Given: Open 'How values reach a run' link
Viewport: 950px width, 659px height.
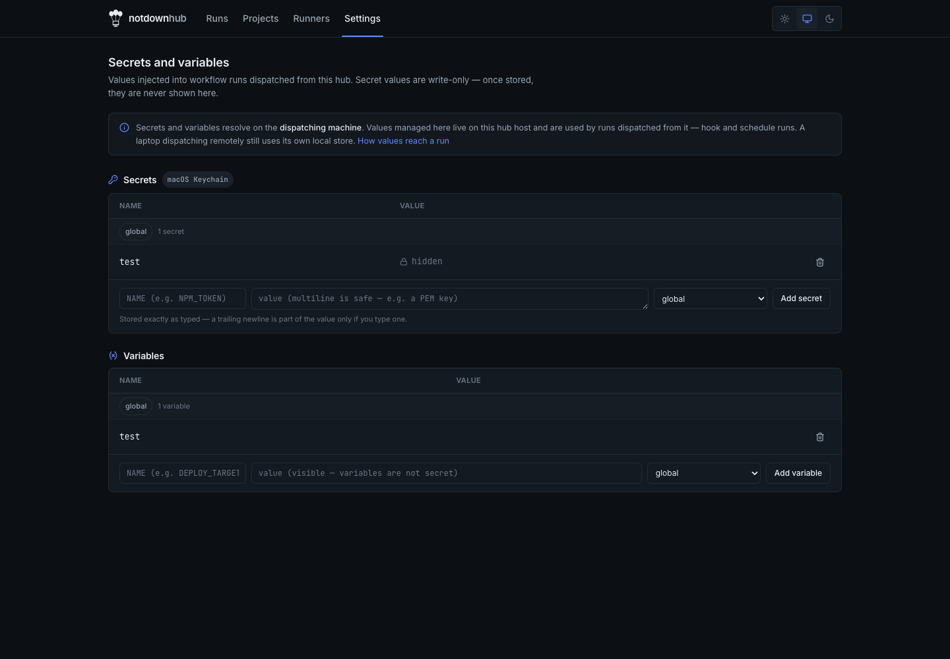Looking at the screenshot, I should (x=403, y=141).
